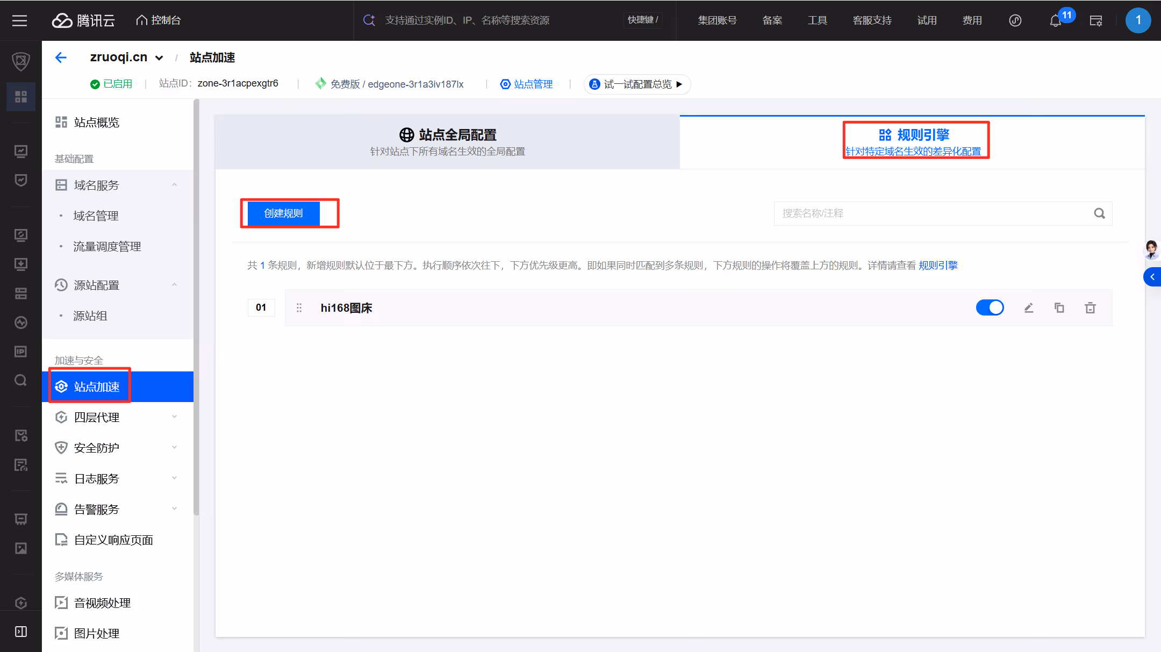The image size is (1161, 652).
Task: Open the user avatar menu
Action: point(1138,20)
